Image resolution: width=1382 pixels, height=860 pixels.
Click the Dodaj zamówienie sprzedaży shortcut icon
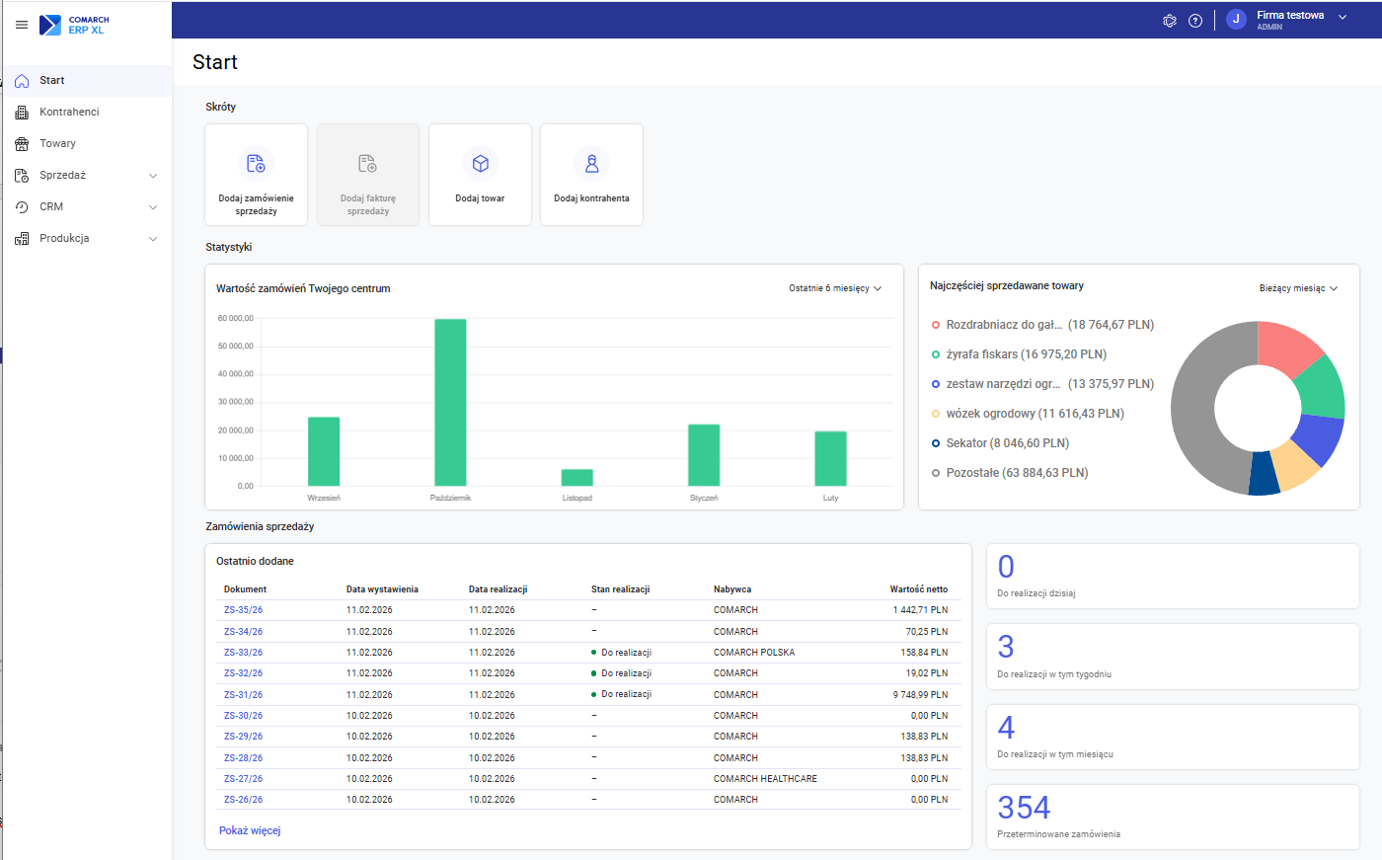coord(256,164)
